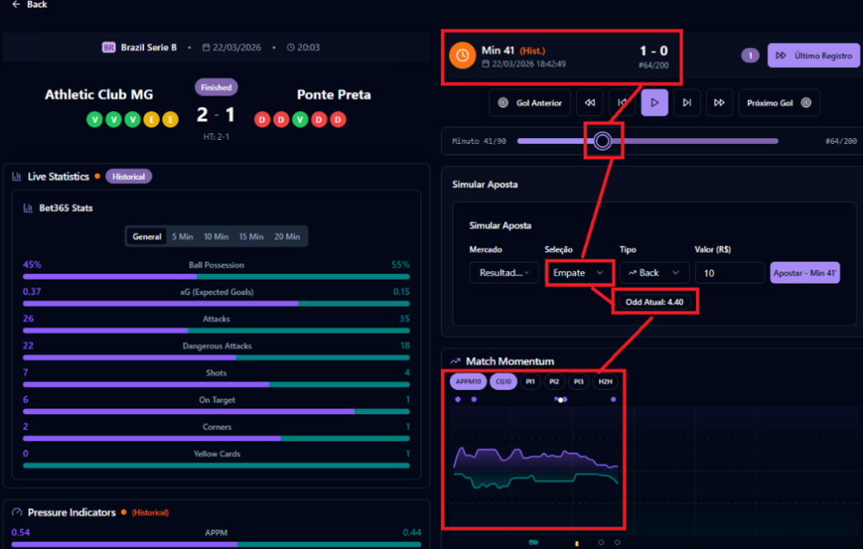The height and width of the screenshot is (549, 863).
Task: Click the minute timeline slider handle
Action: click(602, 141)
